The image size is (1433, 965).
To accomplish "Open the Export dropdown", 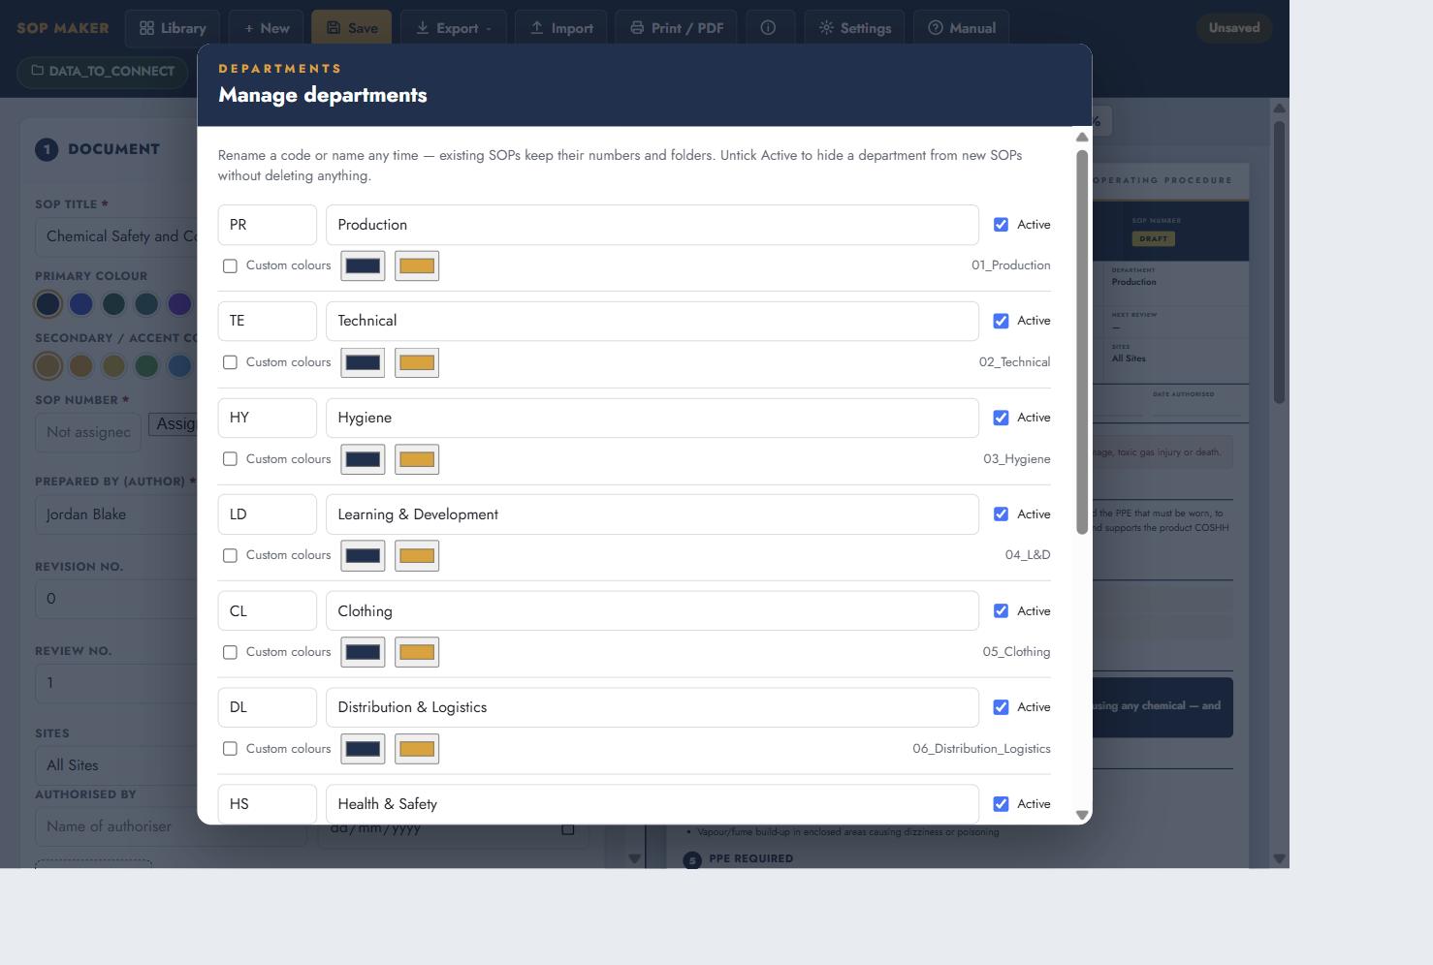I will pos(454,28).
